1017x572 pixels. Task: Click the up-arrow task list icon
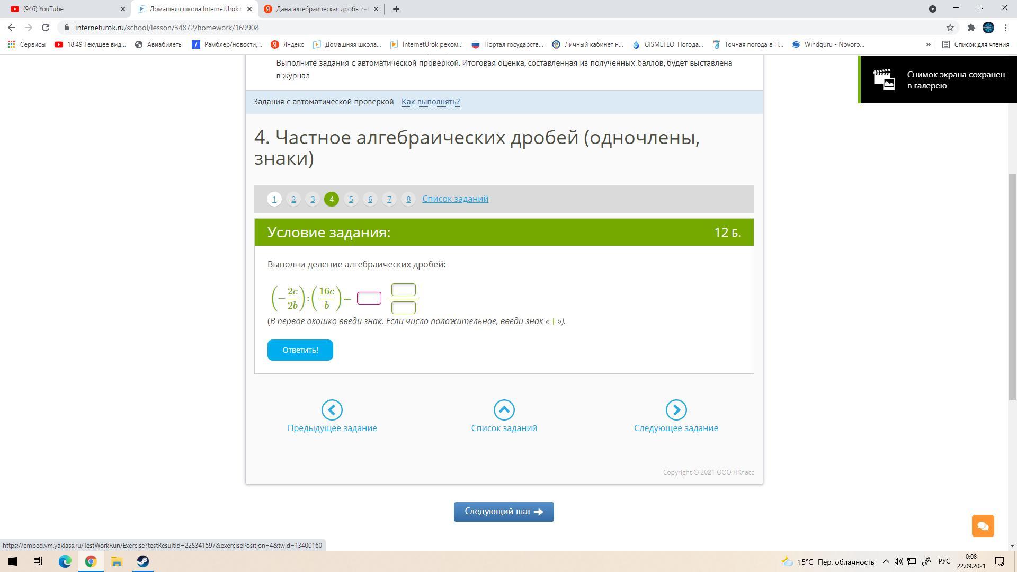pyautogui.click(x=504, y=410)
